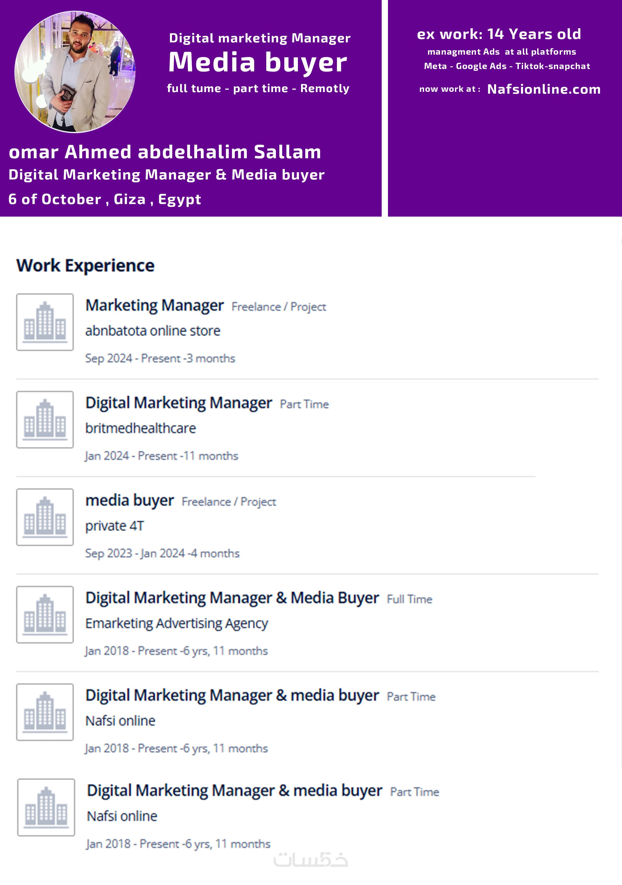Screen dimensions: 622x885
Task: Click the britmedhealthcare company name
Action: click(140, 428)
